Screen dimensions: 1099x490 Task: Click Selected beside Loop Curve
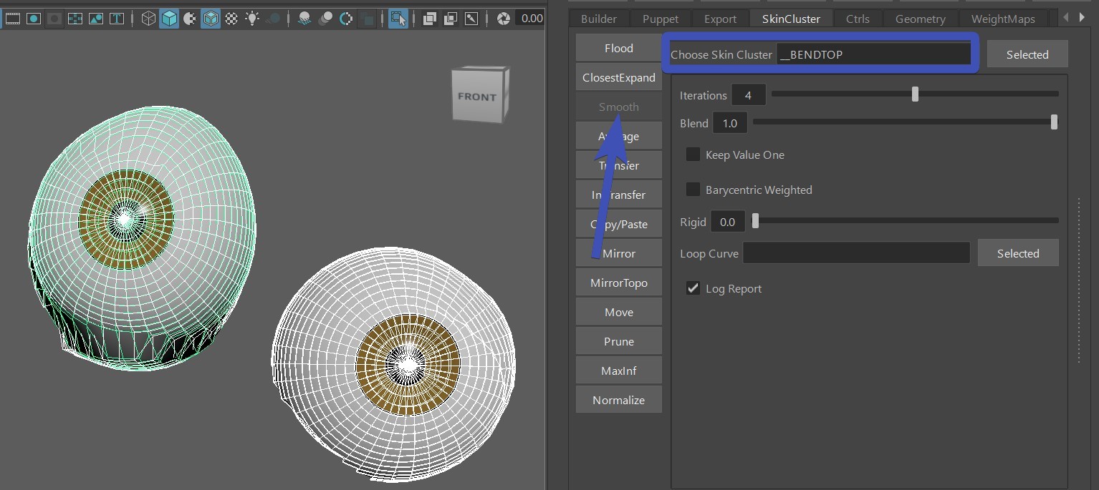click(x=1018, y=253)
